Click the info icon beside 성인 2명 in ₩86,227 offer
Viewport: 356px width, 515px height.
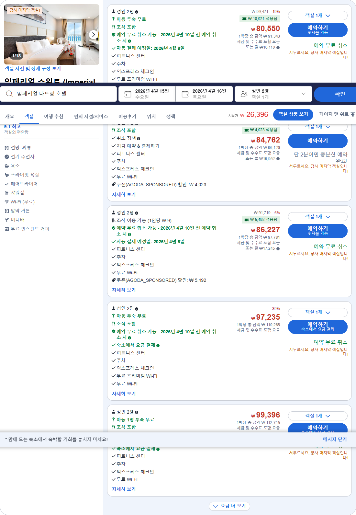(137, 213)
